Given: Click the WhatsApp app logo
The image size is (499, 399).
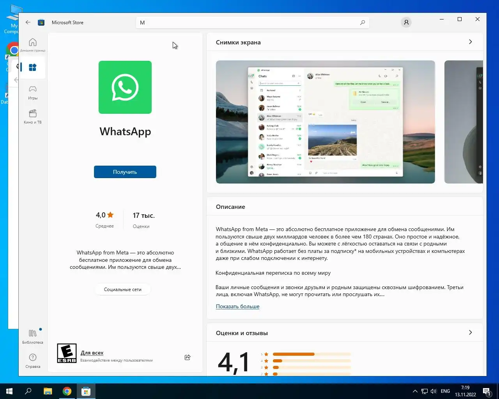Looking at the screenshot, I should pos(125,87).
